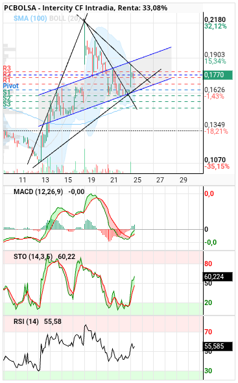Click the STO (14,3,5) panel title

point(33,256)
